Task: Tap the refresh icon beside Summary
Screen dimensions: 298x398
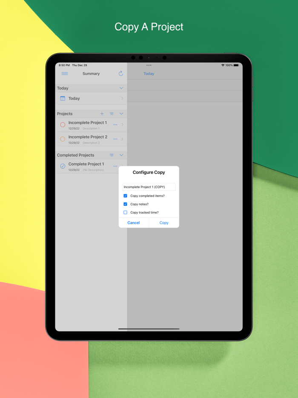Action: [121, 73]
